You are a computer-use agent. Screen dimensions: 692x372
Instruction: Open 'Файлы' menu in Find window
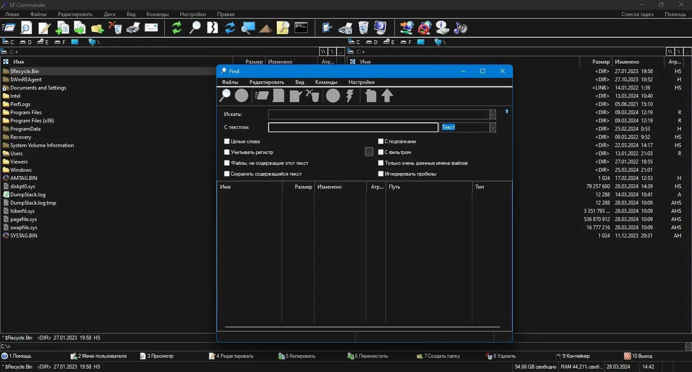click(x=230, y=82)
